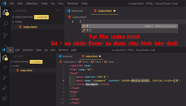
Task: Open Run and Debug icon in bottom window
Action: 5,88
